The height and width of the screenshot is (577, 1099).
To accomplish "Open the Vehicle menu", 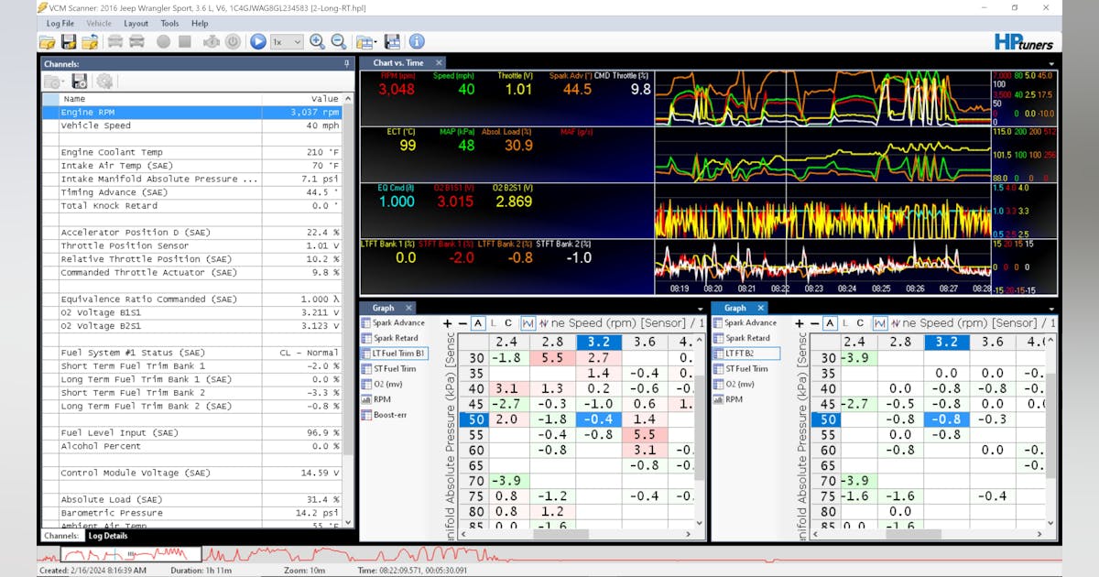I will pyautogui.click(x=99, y=23).
